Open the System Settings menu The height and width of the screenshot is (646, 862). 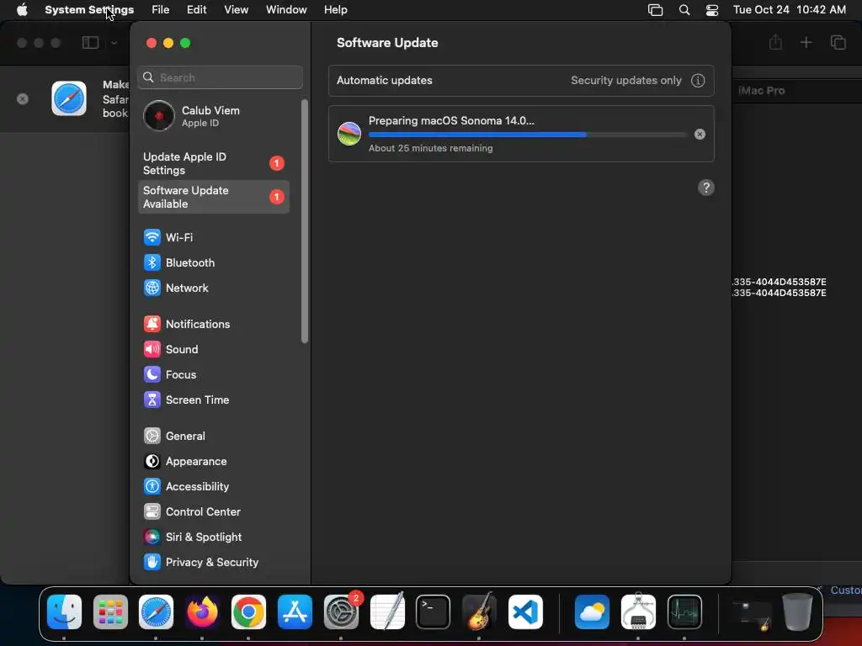89,10
